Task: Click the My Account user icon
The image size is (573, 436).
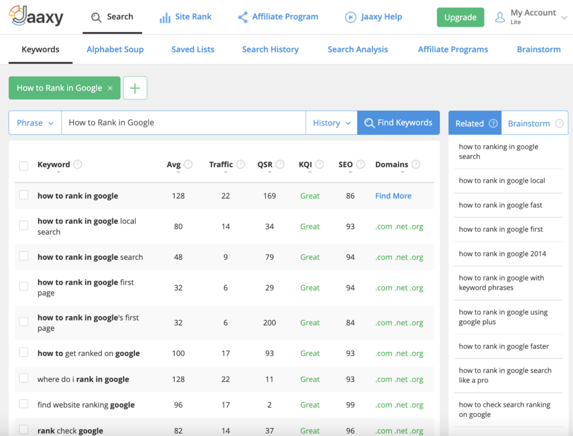Action: click(500, 17)
